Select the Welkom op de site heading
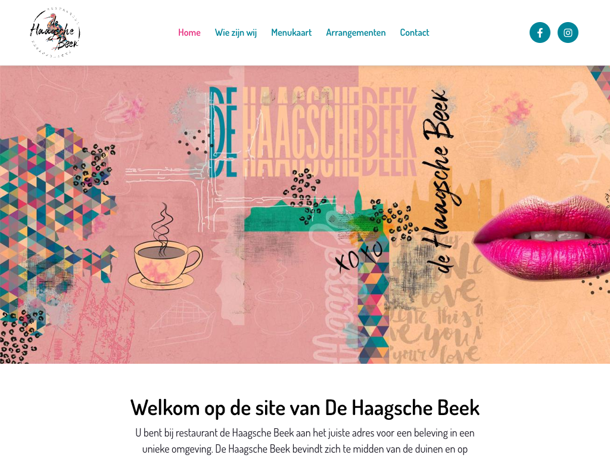610x458 pixels. click(x=305, y=408)
